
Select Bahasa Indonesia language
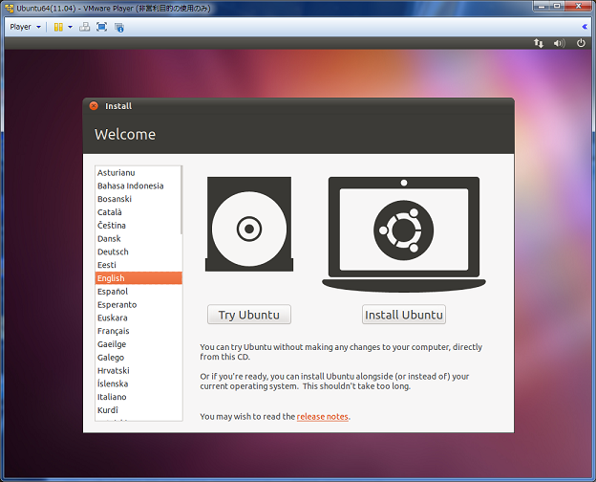click(138, 186)
